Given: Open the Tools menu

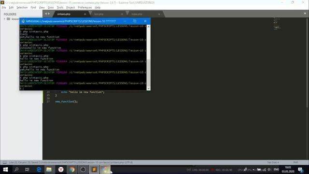Looking at the screenshot, I should [60, 8].
